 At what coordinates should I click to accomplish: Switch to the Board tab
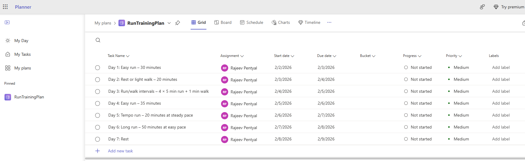coord(223,22)
